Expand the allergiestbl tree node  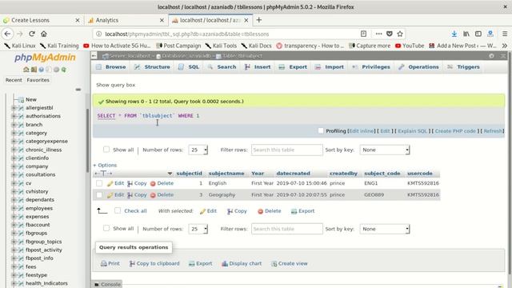click(x=14, y=108)
